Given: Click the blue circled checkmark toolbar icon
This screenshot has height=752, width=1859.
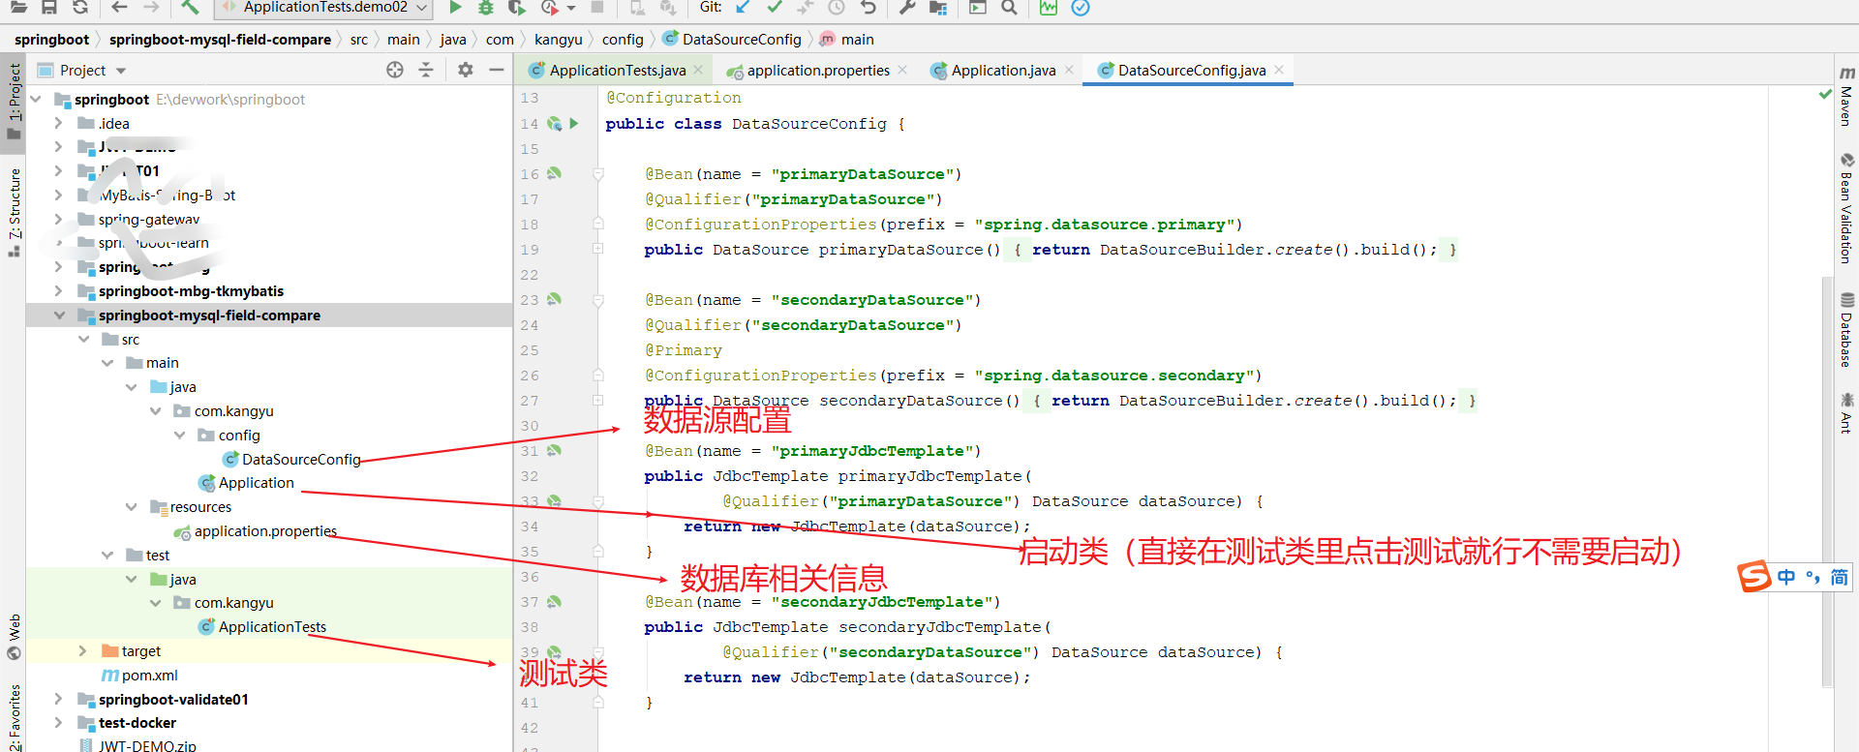Looking at the screenshot, I should pos(1081,8).
